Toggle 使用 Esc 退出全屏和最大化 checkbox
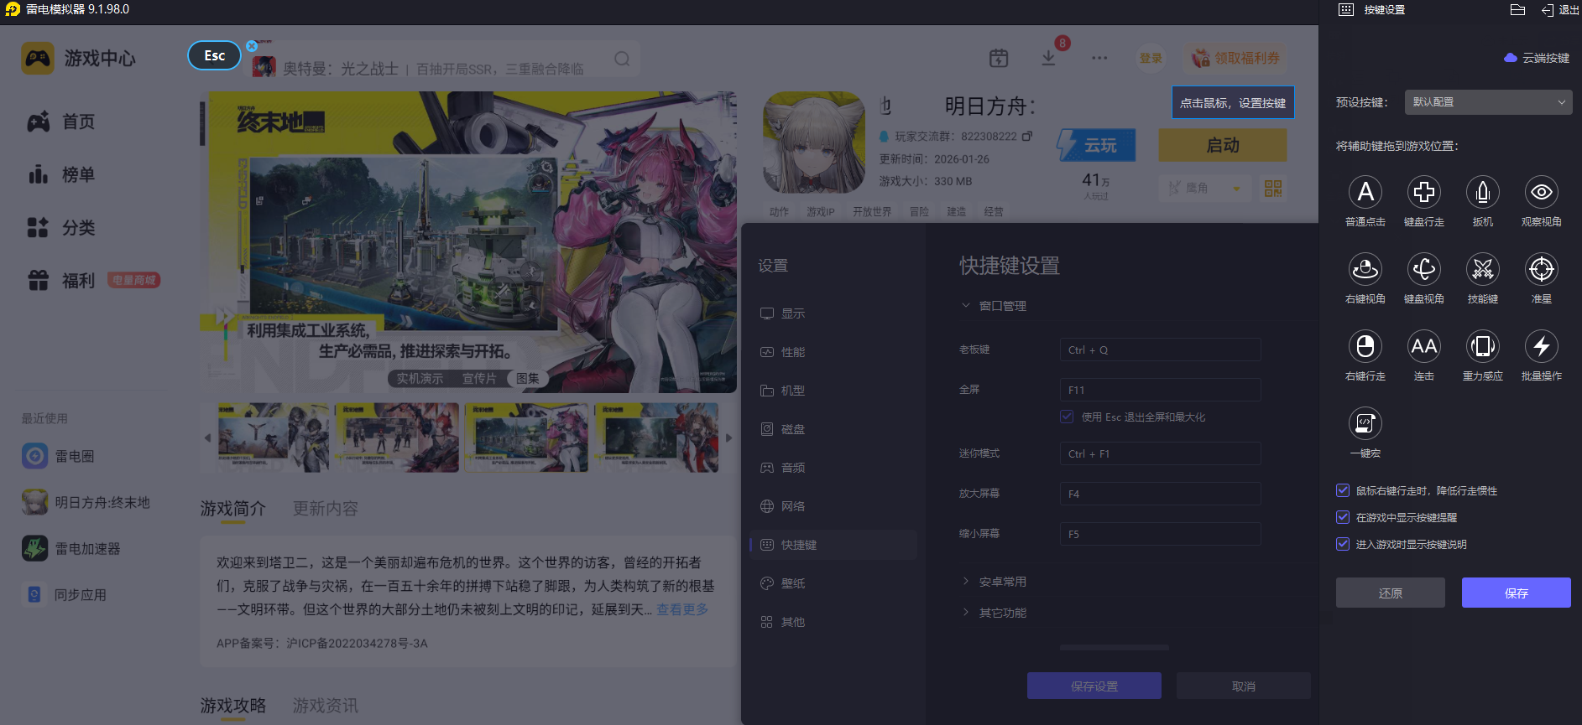 [x=1067, y=417]
